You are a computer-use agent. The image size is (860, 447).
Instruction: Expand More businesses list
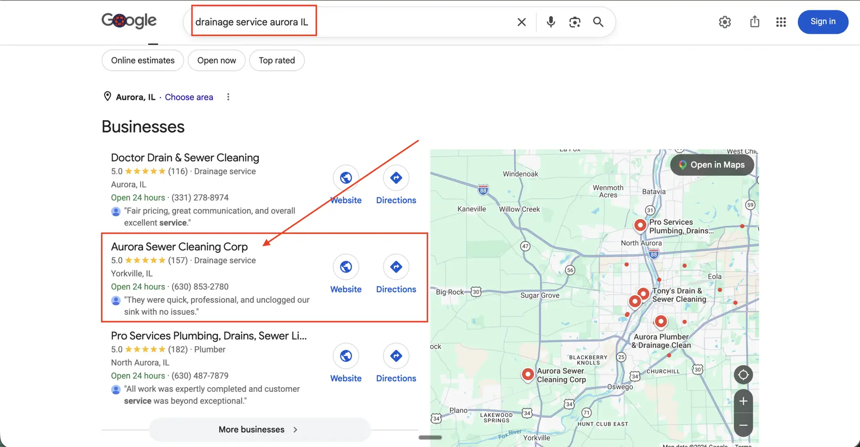[x=259, y=430]
